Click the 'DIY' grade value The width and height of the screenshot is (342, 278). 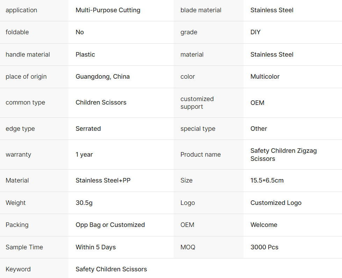[255, 32]
